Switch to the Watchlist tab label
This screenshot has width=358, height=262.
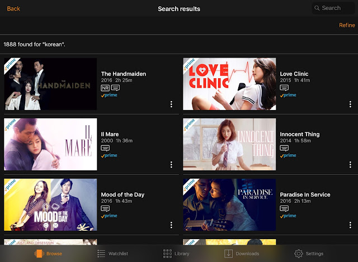[x=118, y=254]
